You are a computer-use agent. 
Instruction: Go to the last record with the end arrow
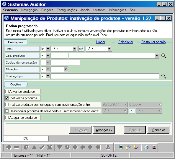point(98,147)
